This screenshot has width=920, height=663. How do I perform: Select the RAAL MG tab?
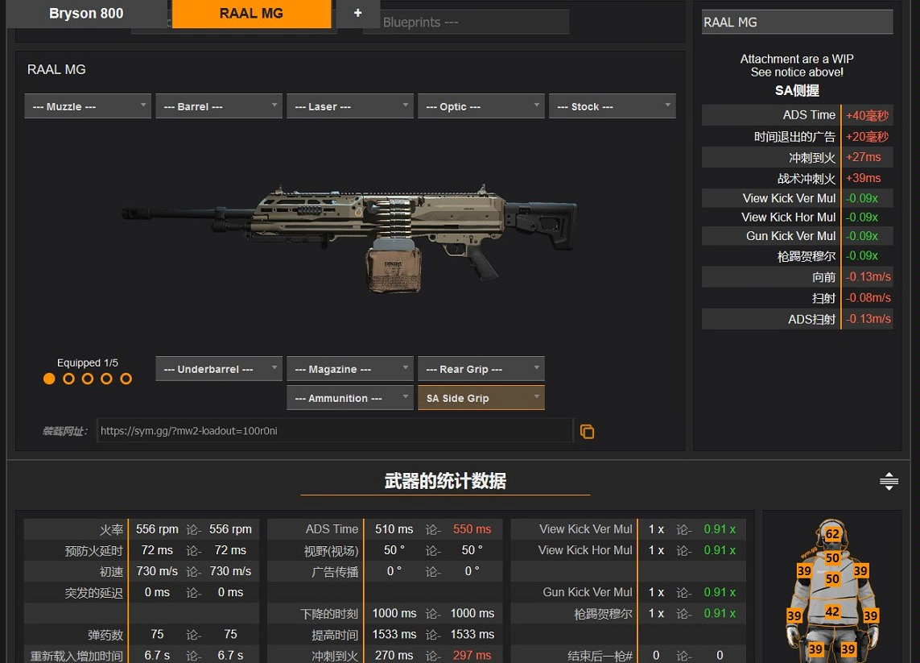pos(251,14)
